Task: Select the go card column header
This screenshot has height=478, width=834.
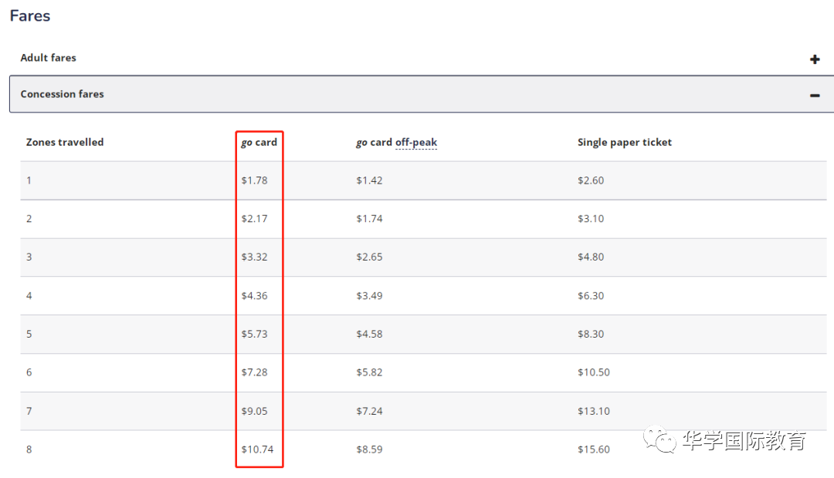Action: pyautogui.click(x=259, y=143)
